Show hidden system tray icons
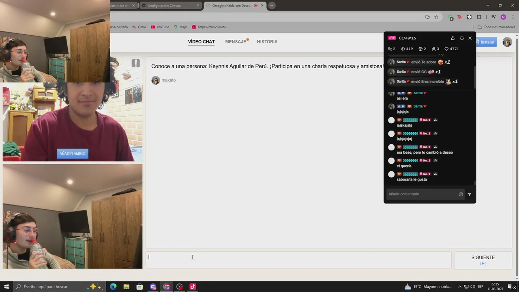 [460, 287]
